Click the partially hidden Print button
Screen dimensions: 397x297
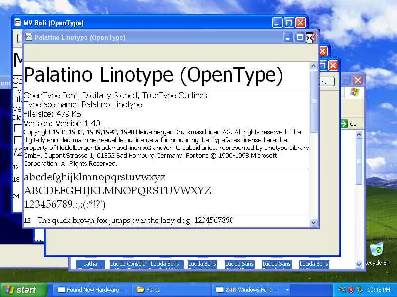[x=327, y=82]
